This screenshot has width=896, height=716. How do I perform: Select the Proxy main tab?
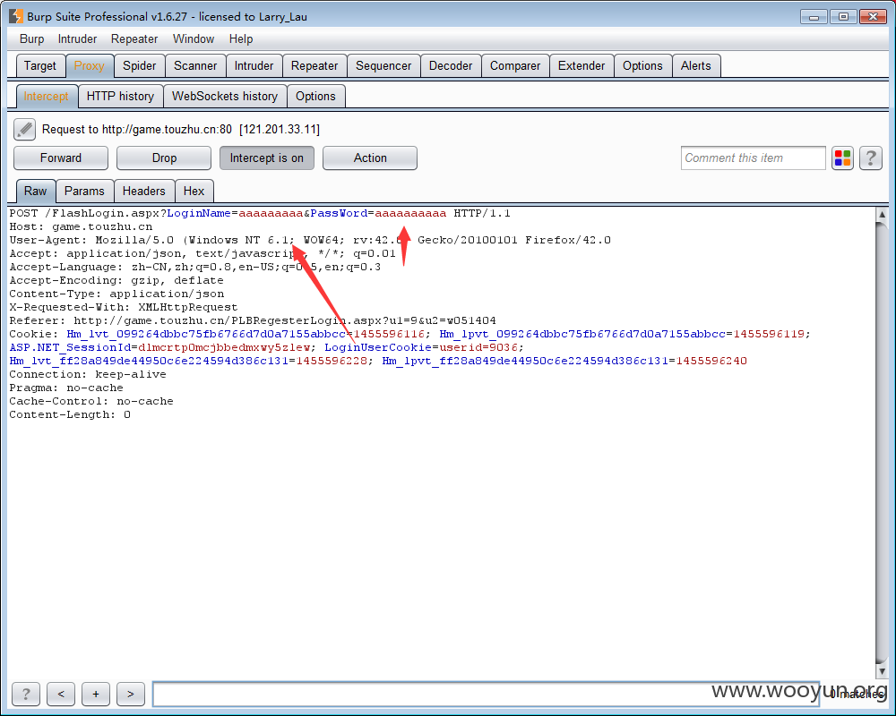pyautogui.click(x=90, y=66)
